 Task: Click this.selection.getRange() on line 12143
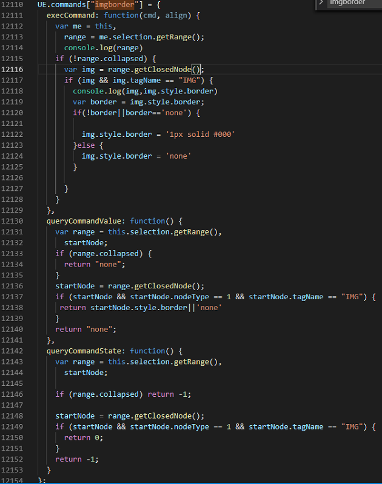point(163,362)
